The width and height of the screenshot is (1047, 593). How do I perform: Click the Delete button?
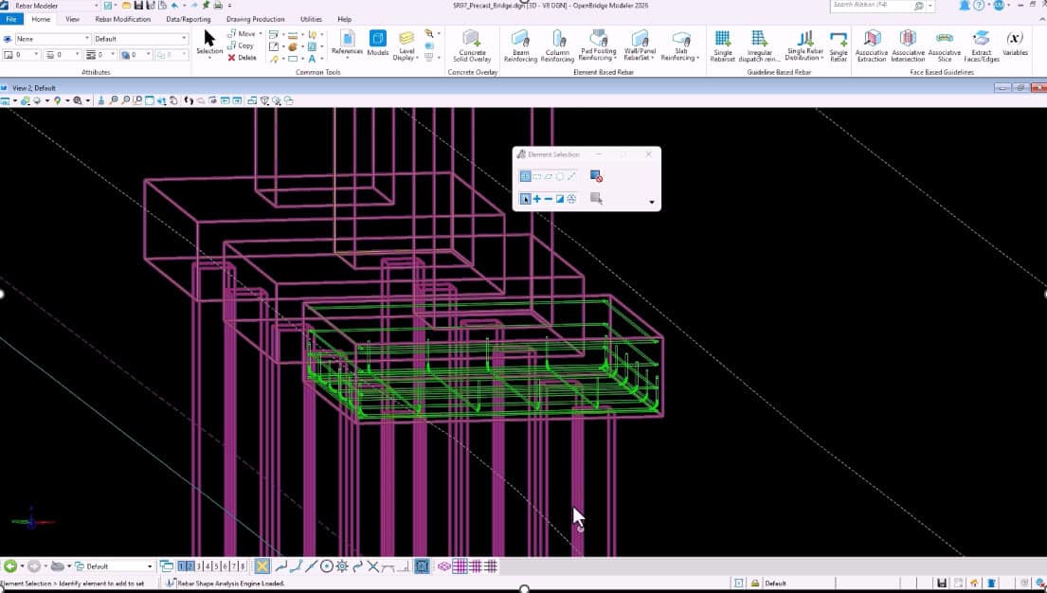pyautogui.click(x=242, y=58)
